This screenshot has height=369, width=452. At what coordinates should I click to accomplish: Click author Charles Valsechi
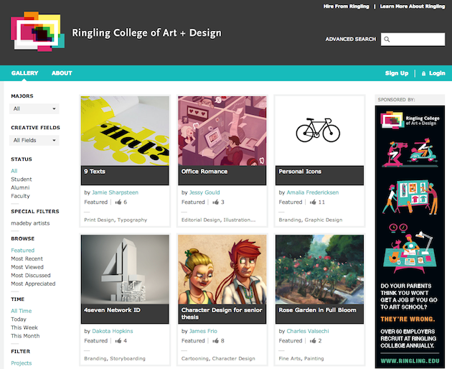click(308, 331)
